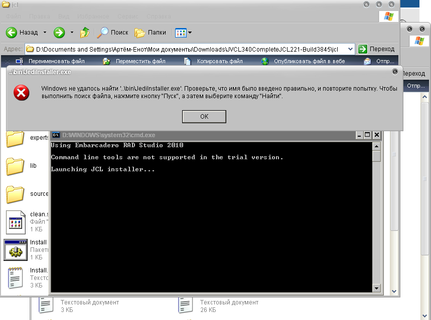431x320 pixels.
Task: Open the Файл menu
Action: pyautogui.click(x=13, y=17)
